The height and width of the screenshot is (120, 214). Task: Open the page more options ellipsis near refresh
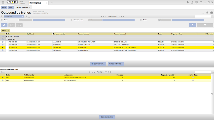coord(203,14)
